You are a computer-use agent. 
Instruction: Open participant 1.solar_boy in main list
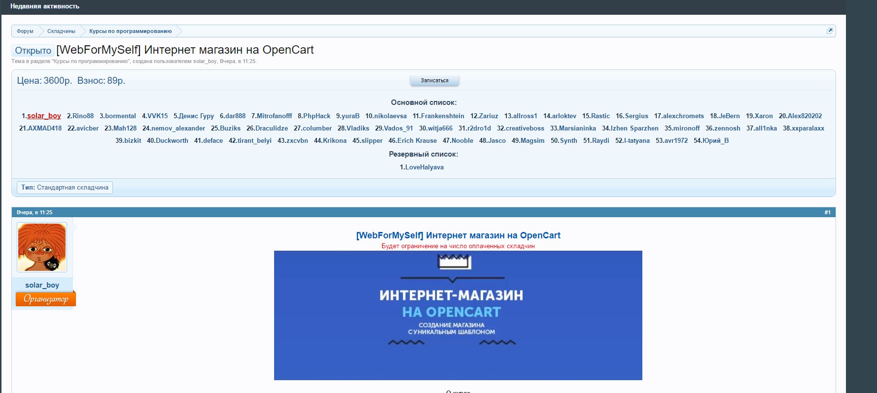44,116
